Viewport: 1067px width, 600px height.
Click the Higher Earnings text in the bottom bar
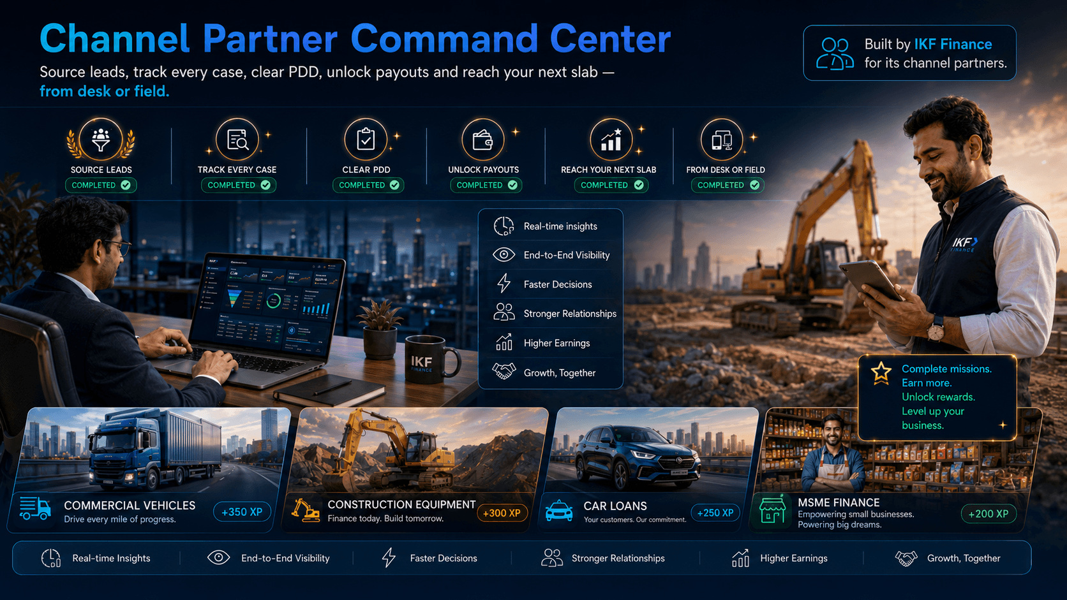click(794, 559)
